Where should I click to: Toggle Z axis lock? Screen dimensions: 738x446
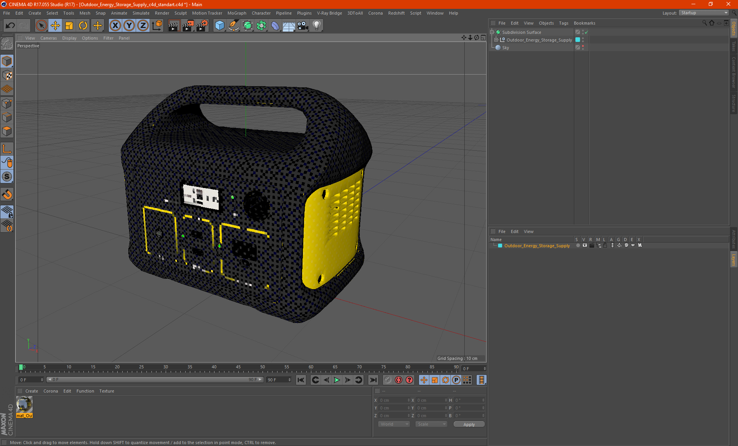coord(143,26)
